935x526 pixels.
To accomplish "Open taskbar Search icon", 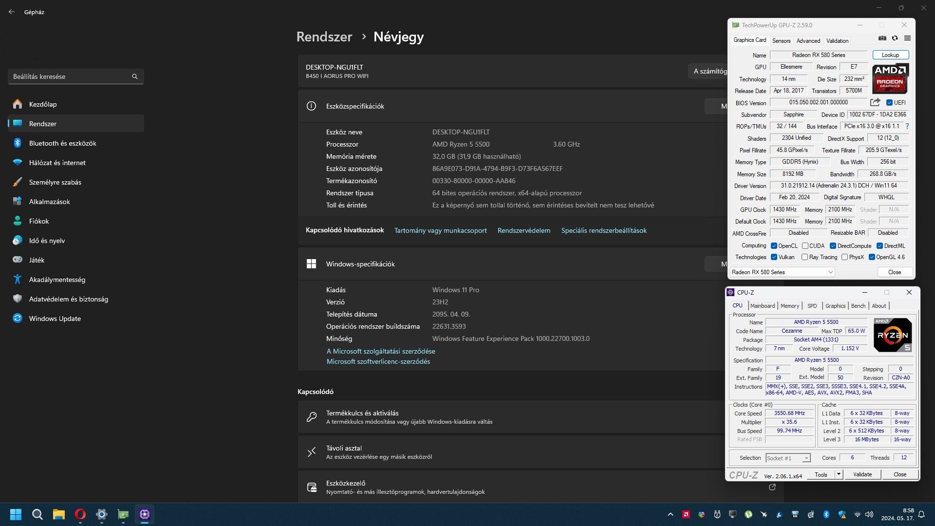I will pyautogui.click(x=37, y=514).
